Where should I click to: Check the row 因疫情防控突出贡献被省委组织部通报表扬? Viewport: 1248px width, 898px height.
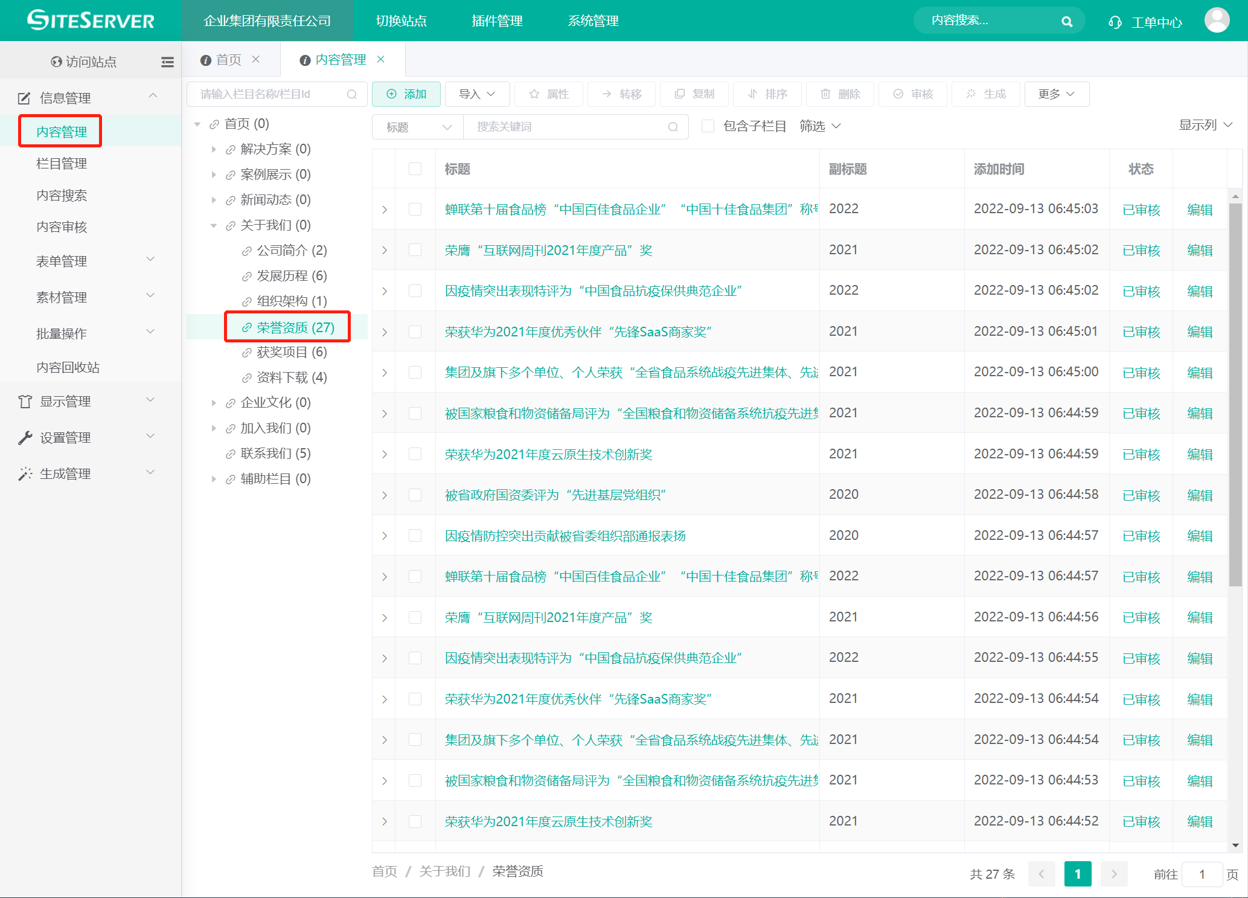[x=415, y=536]
